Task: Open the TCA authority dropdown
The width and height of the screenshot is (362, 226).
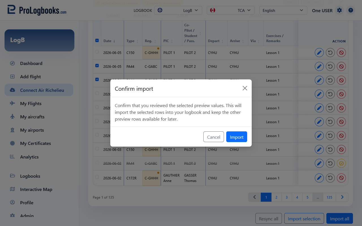Action: [x=231, y=10]
